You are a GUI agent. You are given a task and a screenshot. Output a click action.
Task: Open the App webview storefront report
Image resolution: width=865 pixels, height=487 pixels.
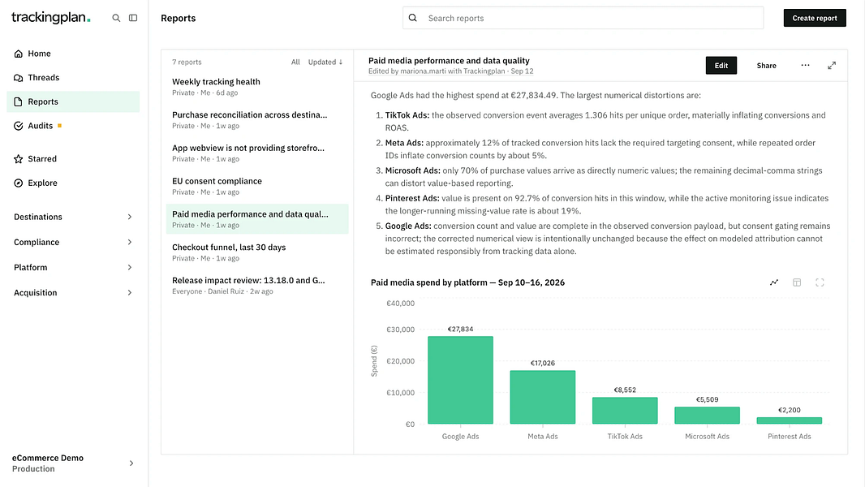coord(257,153)
